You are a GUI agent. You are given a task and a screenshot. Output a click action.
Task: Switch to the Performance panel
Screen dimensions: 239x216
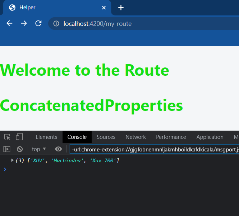[171, 137]
